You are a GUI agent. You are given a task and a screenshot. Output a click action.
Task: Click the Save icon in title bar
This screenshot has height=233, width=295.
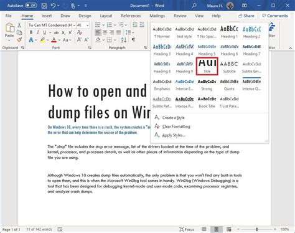point(44,6)
